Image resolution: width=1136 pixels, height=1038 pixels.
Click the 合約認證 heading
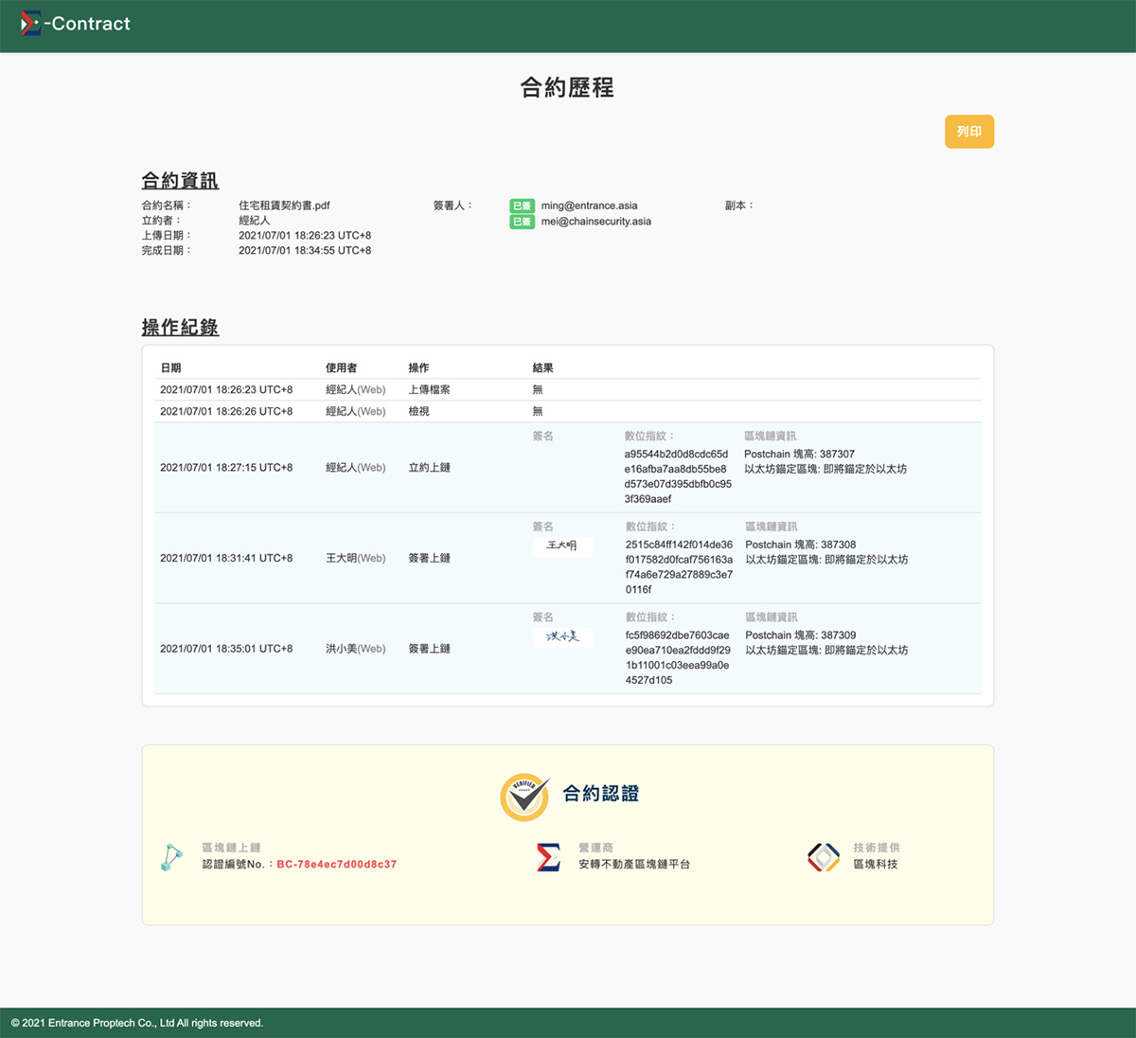click(601, 794)
